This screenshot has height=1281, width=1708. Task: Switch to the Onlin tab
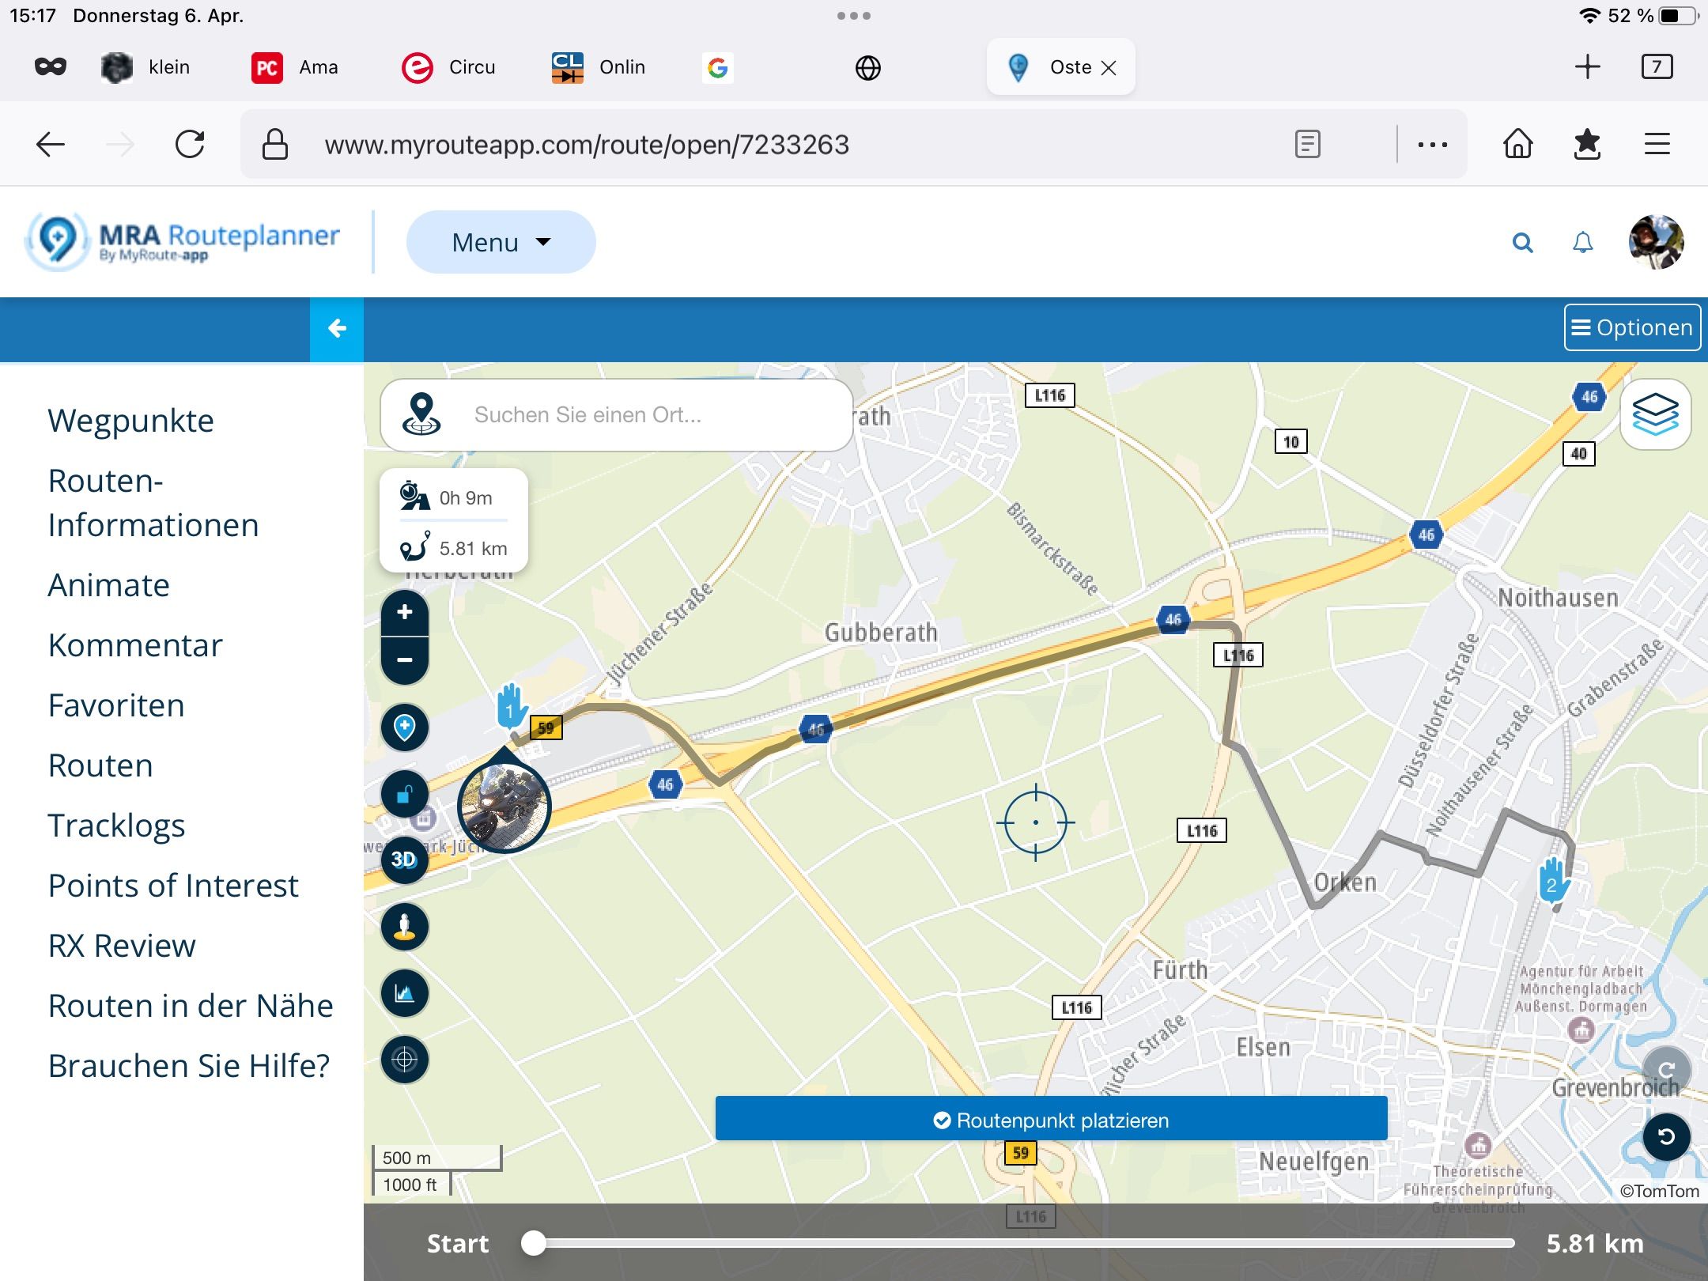[x=599, y=67]
